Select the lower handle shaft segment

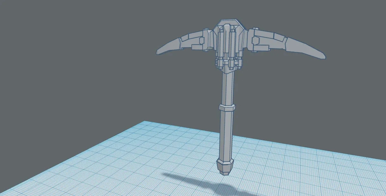pos(225,136)
